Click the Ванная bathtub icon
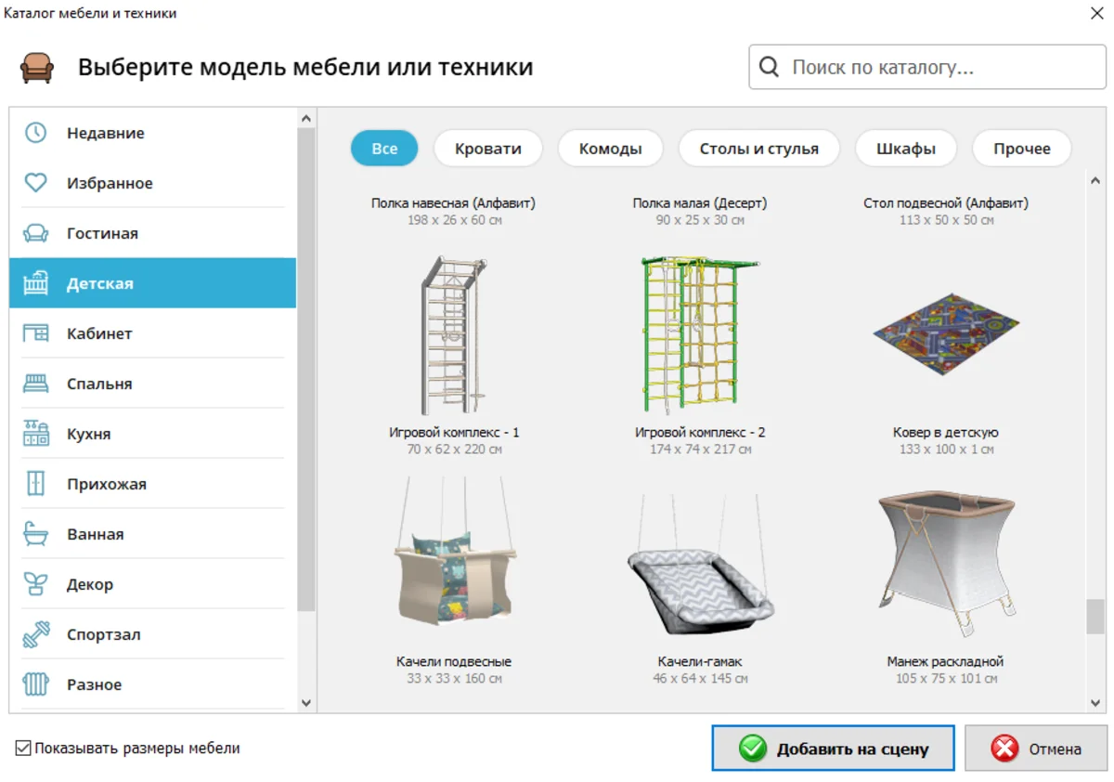Screen dimensions: 1114x782 pyautogui.click(x=35, y=534)
